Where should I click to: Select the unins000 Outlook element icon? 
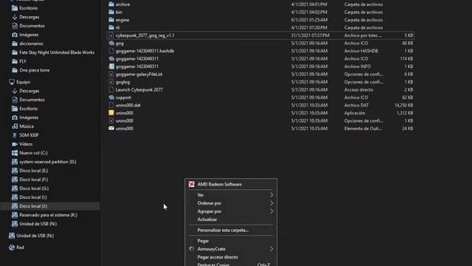(x=111, y=129)
